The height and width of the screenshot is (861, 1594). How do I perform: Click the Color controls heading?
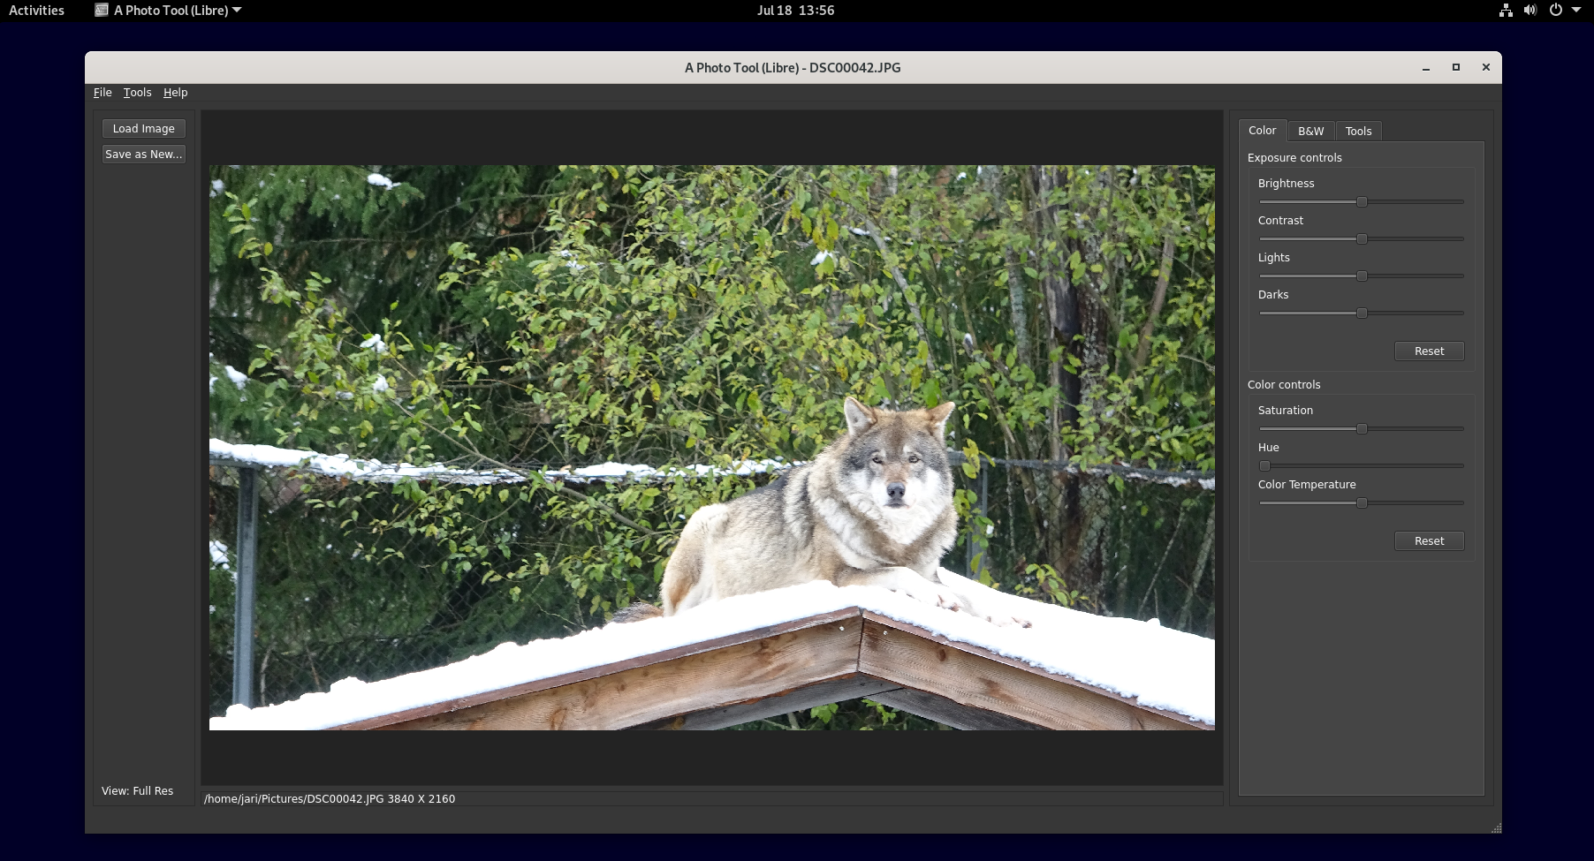click(x=1284, y=385)
